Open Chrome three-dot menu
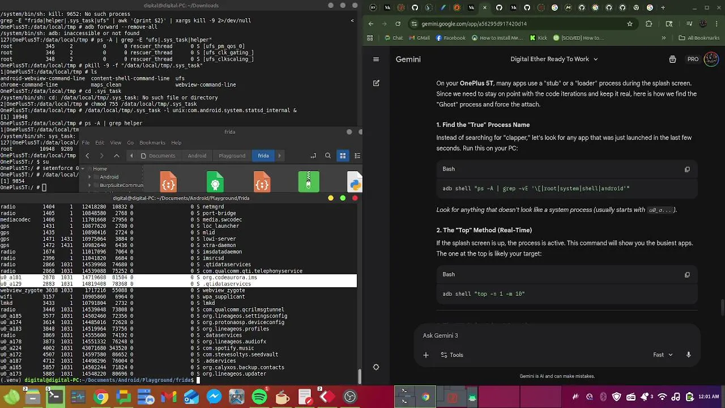This screenshot has width=725, height=408. tap(717, 24)
